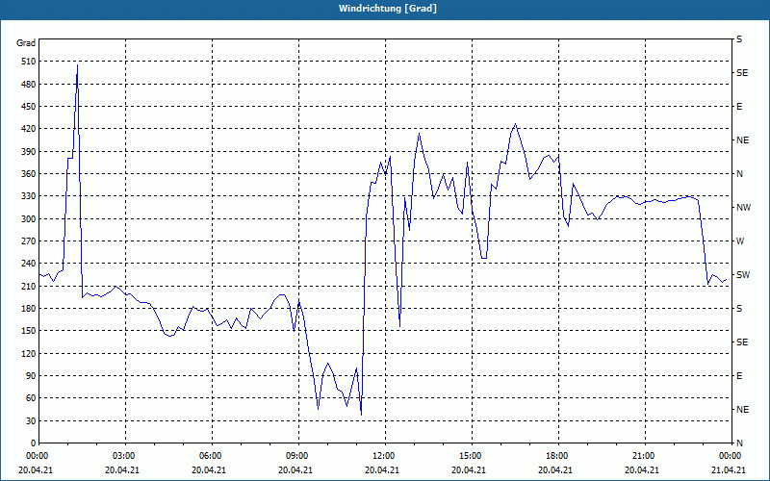Click the 09:00 time label
770x481 pixels.
tap(295, 456)
